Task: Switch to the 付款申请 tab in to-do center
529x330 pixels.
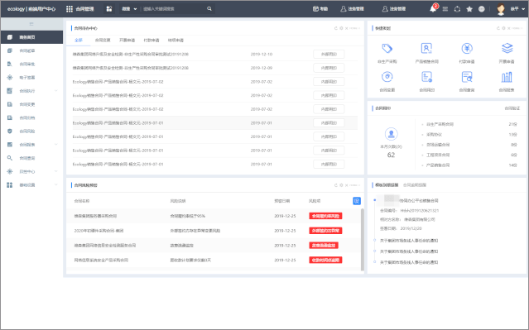Action: (x=151, y=40)
